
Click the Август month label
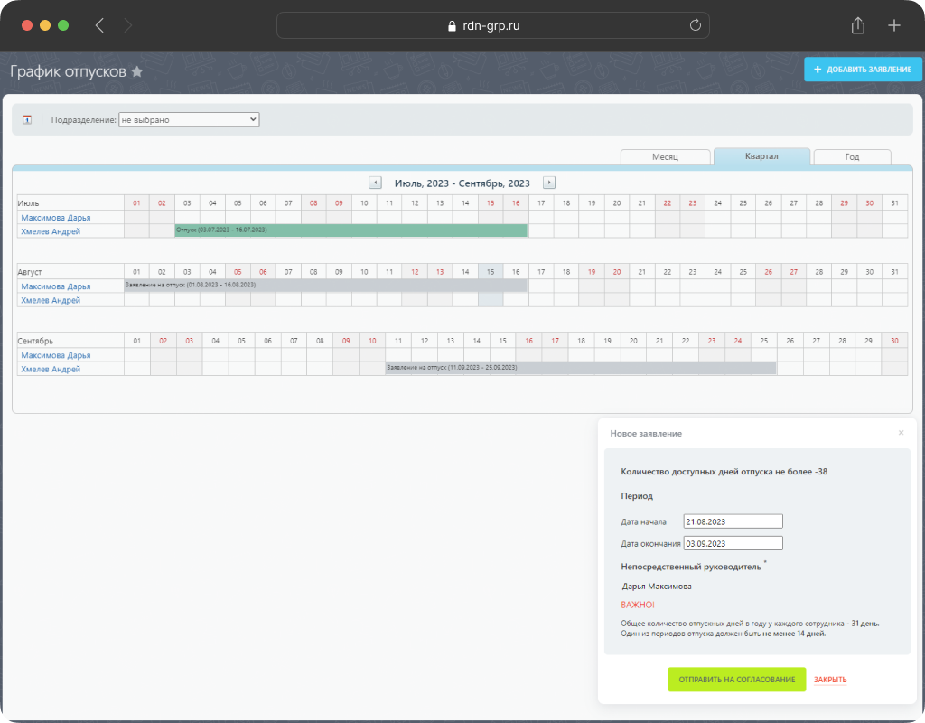[30, 272]
